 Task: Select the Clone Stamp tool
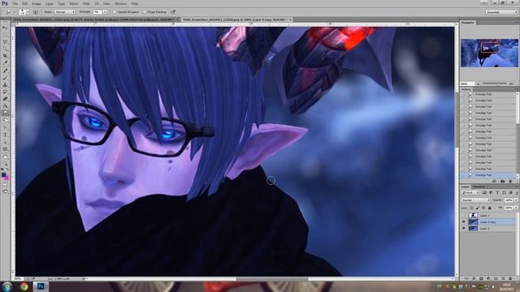[x=5, y=84]
